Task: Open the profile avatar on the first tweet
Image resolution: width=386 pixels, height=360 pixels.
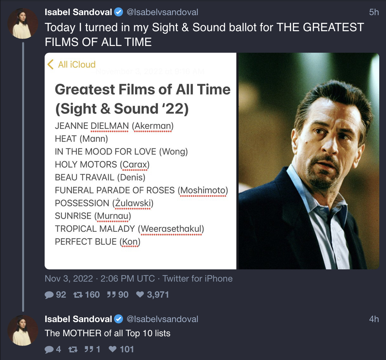Action: coord(23,23)
